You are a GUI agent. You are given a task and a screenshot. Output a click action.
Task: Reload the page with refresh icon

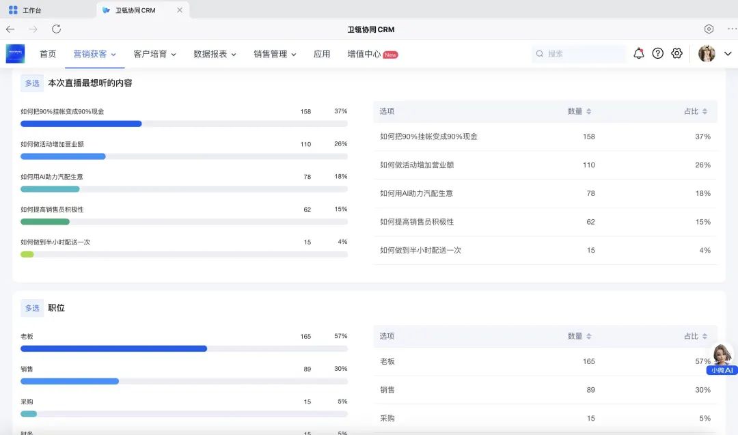click(57, 29)
